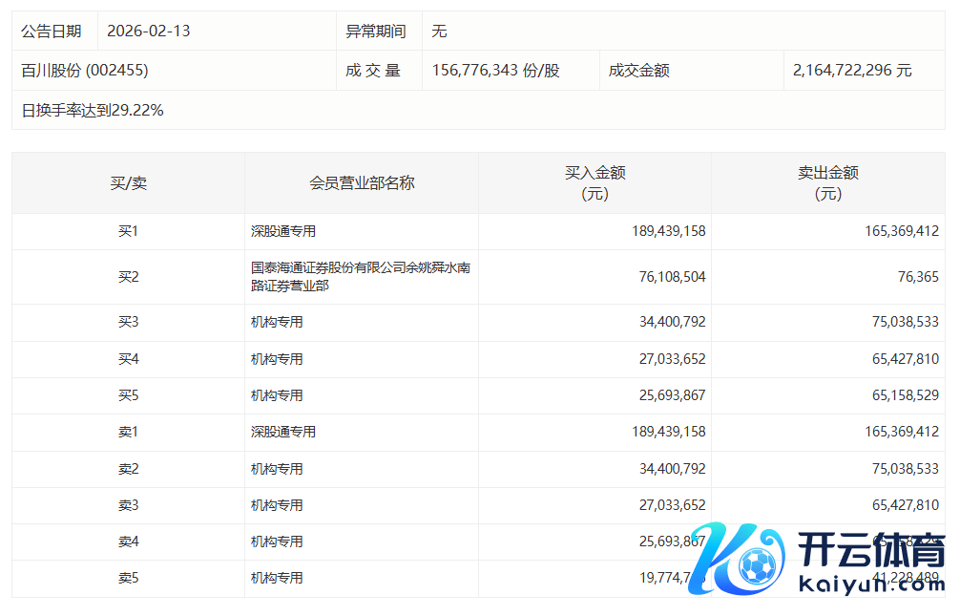
Task: Click the 买1 row label
Action: coord(128,231)
